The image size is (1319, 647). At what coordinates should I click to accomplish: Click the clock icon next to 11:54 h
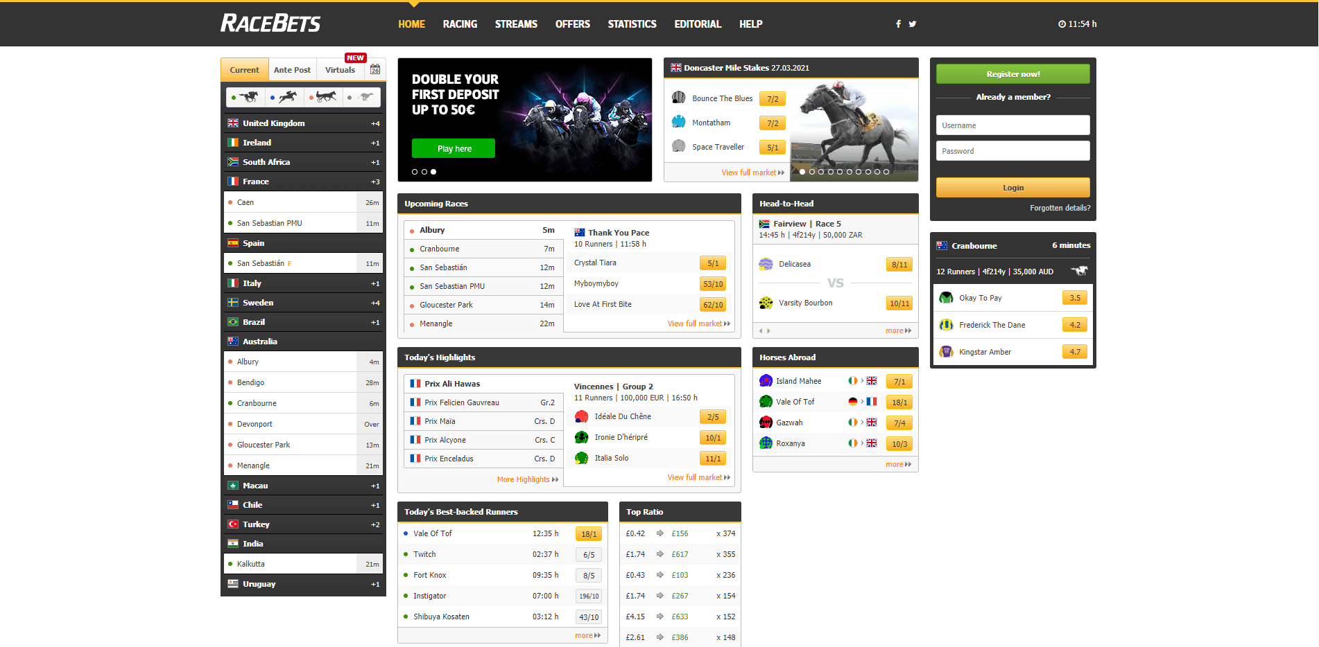tap(1062, 24)
